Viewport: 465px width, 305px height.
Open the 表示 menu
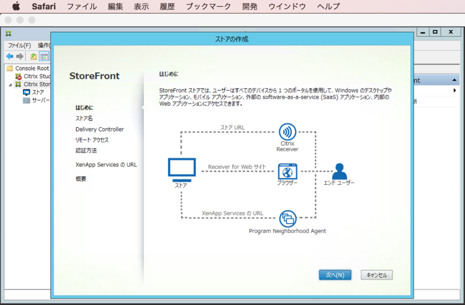(141, 6)
